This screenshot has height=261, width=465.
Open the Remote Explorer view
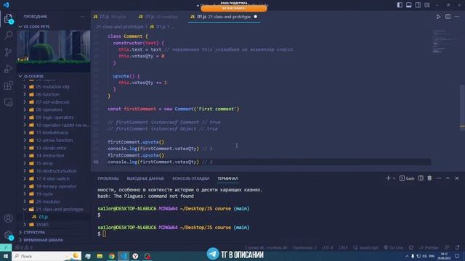click(8, 102)
